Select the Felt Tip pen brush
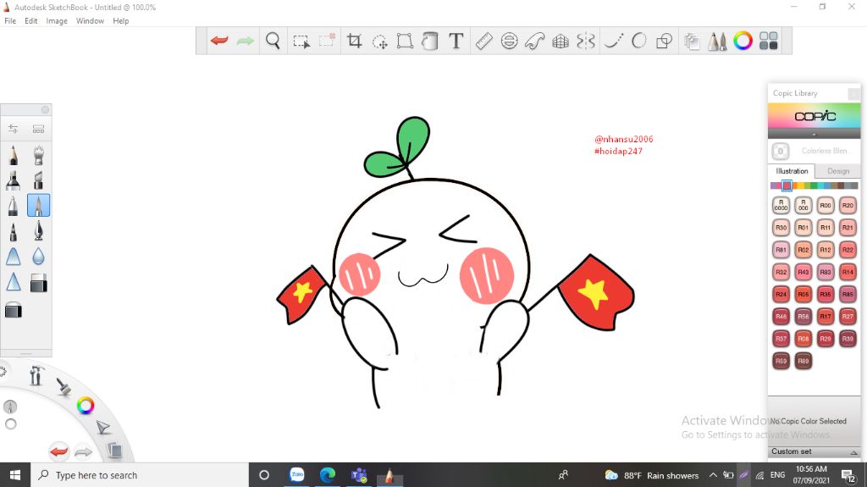867x487 pixels. coord(14,230)
